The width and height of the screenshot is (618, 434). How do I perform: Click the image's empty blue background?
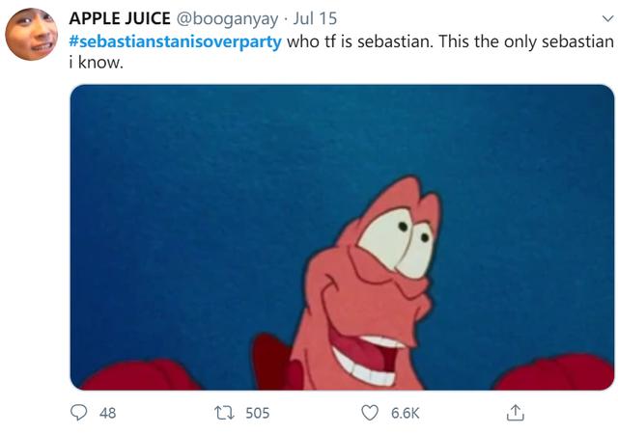pos(189,197)
